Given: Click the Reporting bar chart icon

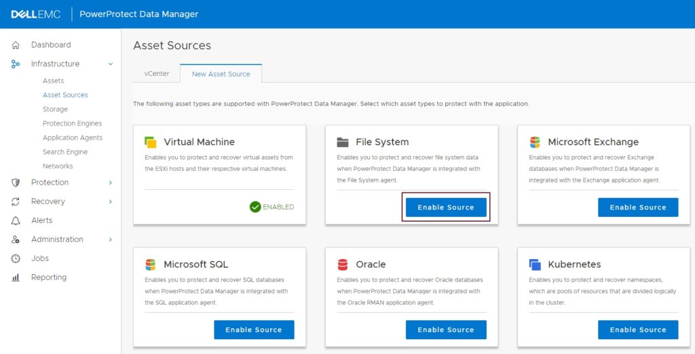Looking at the screenshot, I should click(16, 277).
